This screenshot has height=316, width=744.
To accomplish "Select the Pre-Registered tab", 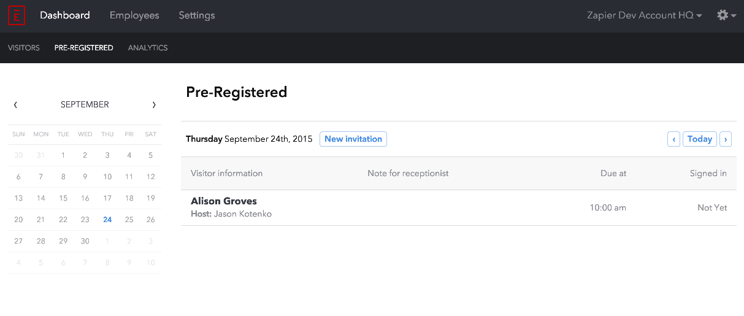I will pyautogui.click(x=84, y=48).
